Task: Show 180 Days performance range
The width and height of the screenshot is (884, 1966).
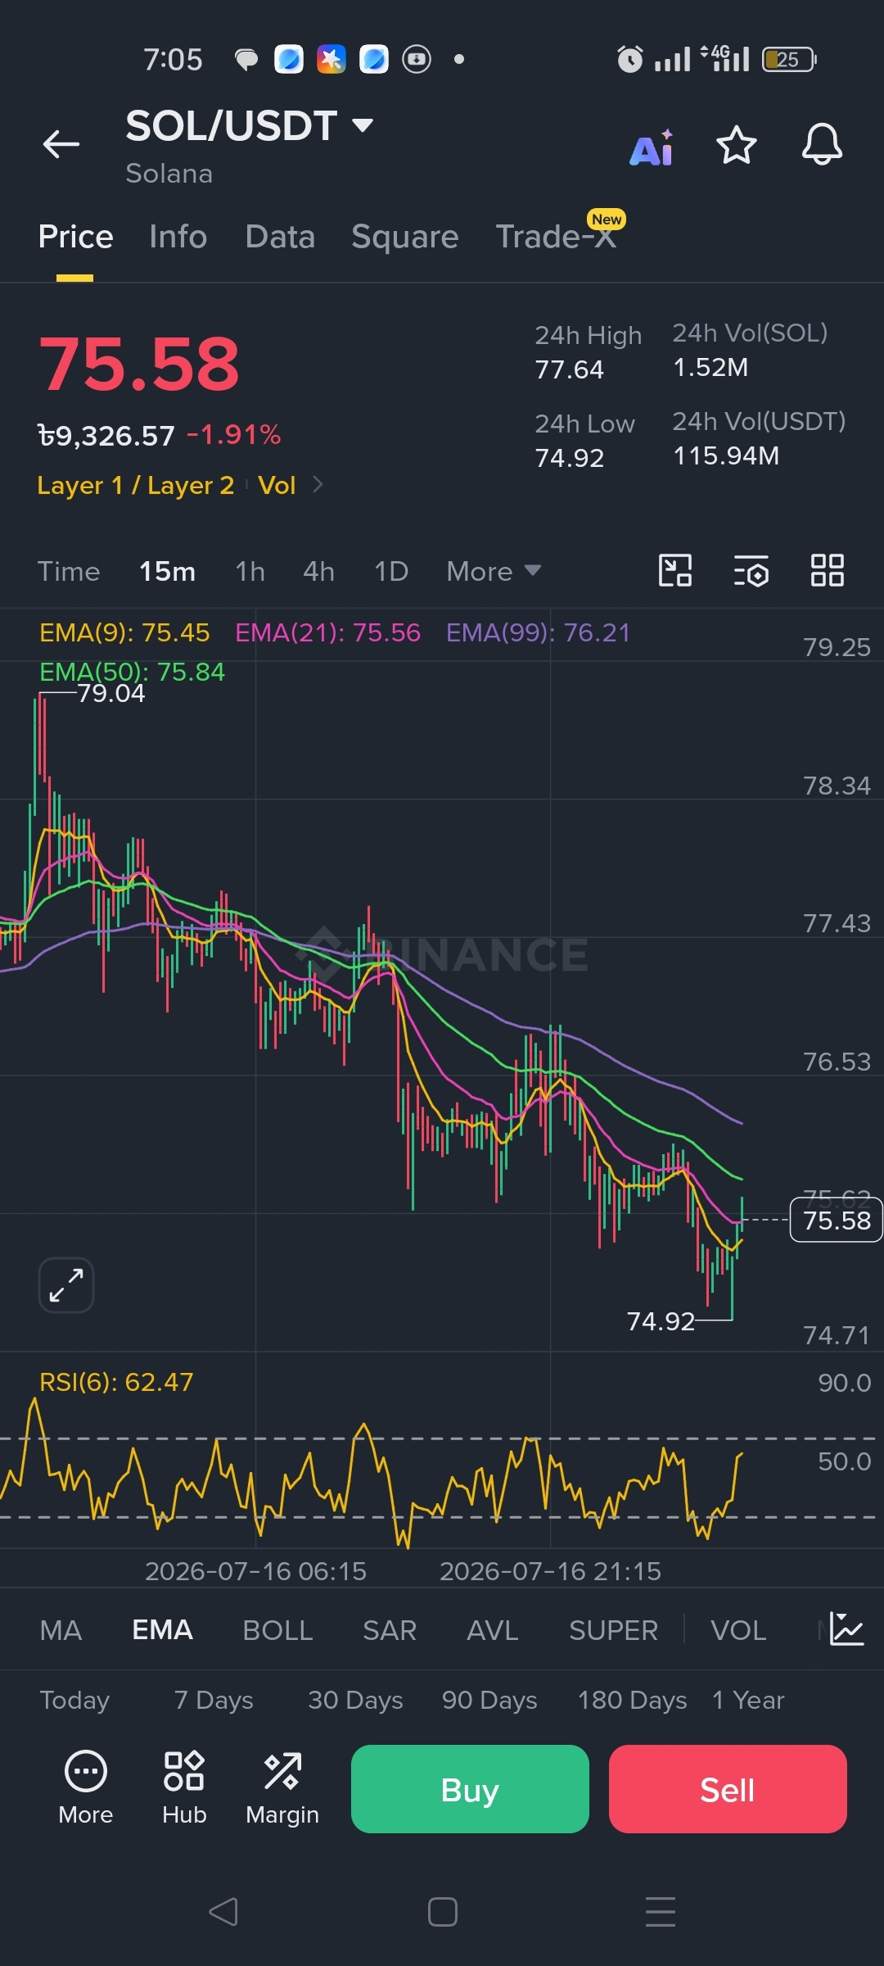Action: pos(632,1700)
